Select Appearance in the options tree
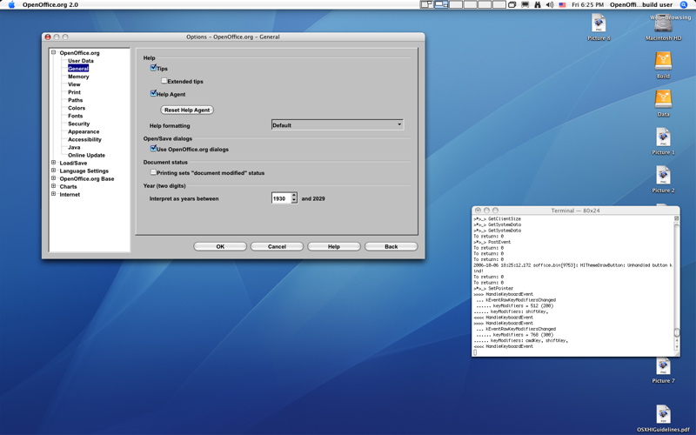The image size is (696, 435). tap(84, 131)
